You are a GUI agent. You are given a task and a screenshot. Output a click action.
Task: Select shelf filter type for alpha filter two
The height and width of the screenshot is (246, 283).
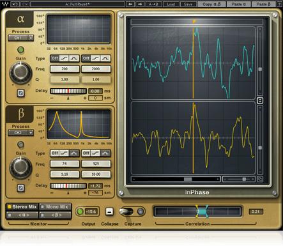pos(95,58)
